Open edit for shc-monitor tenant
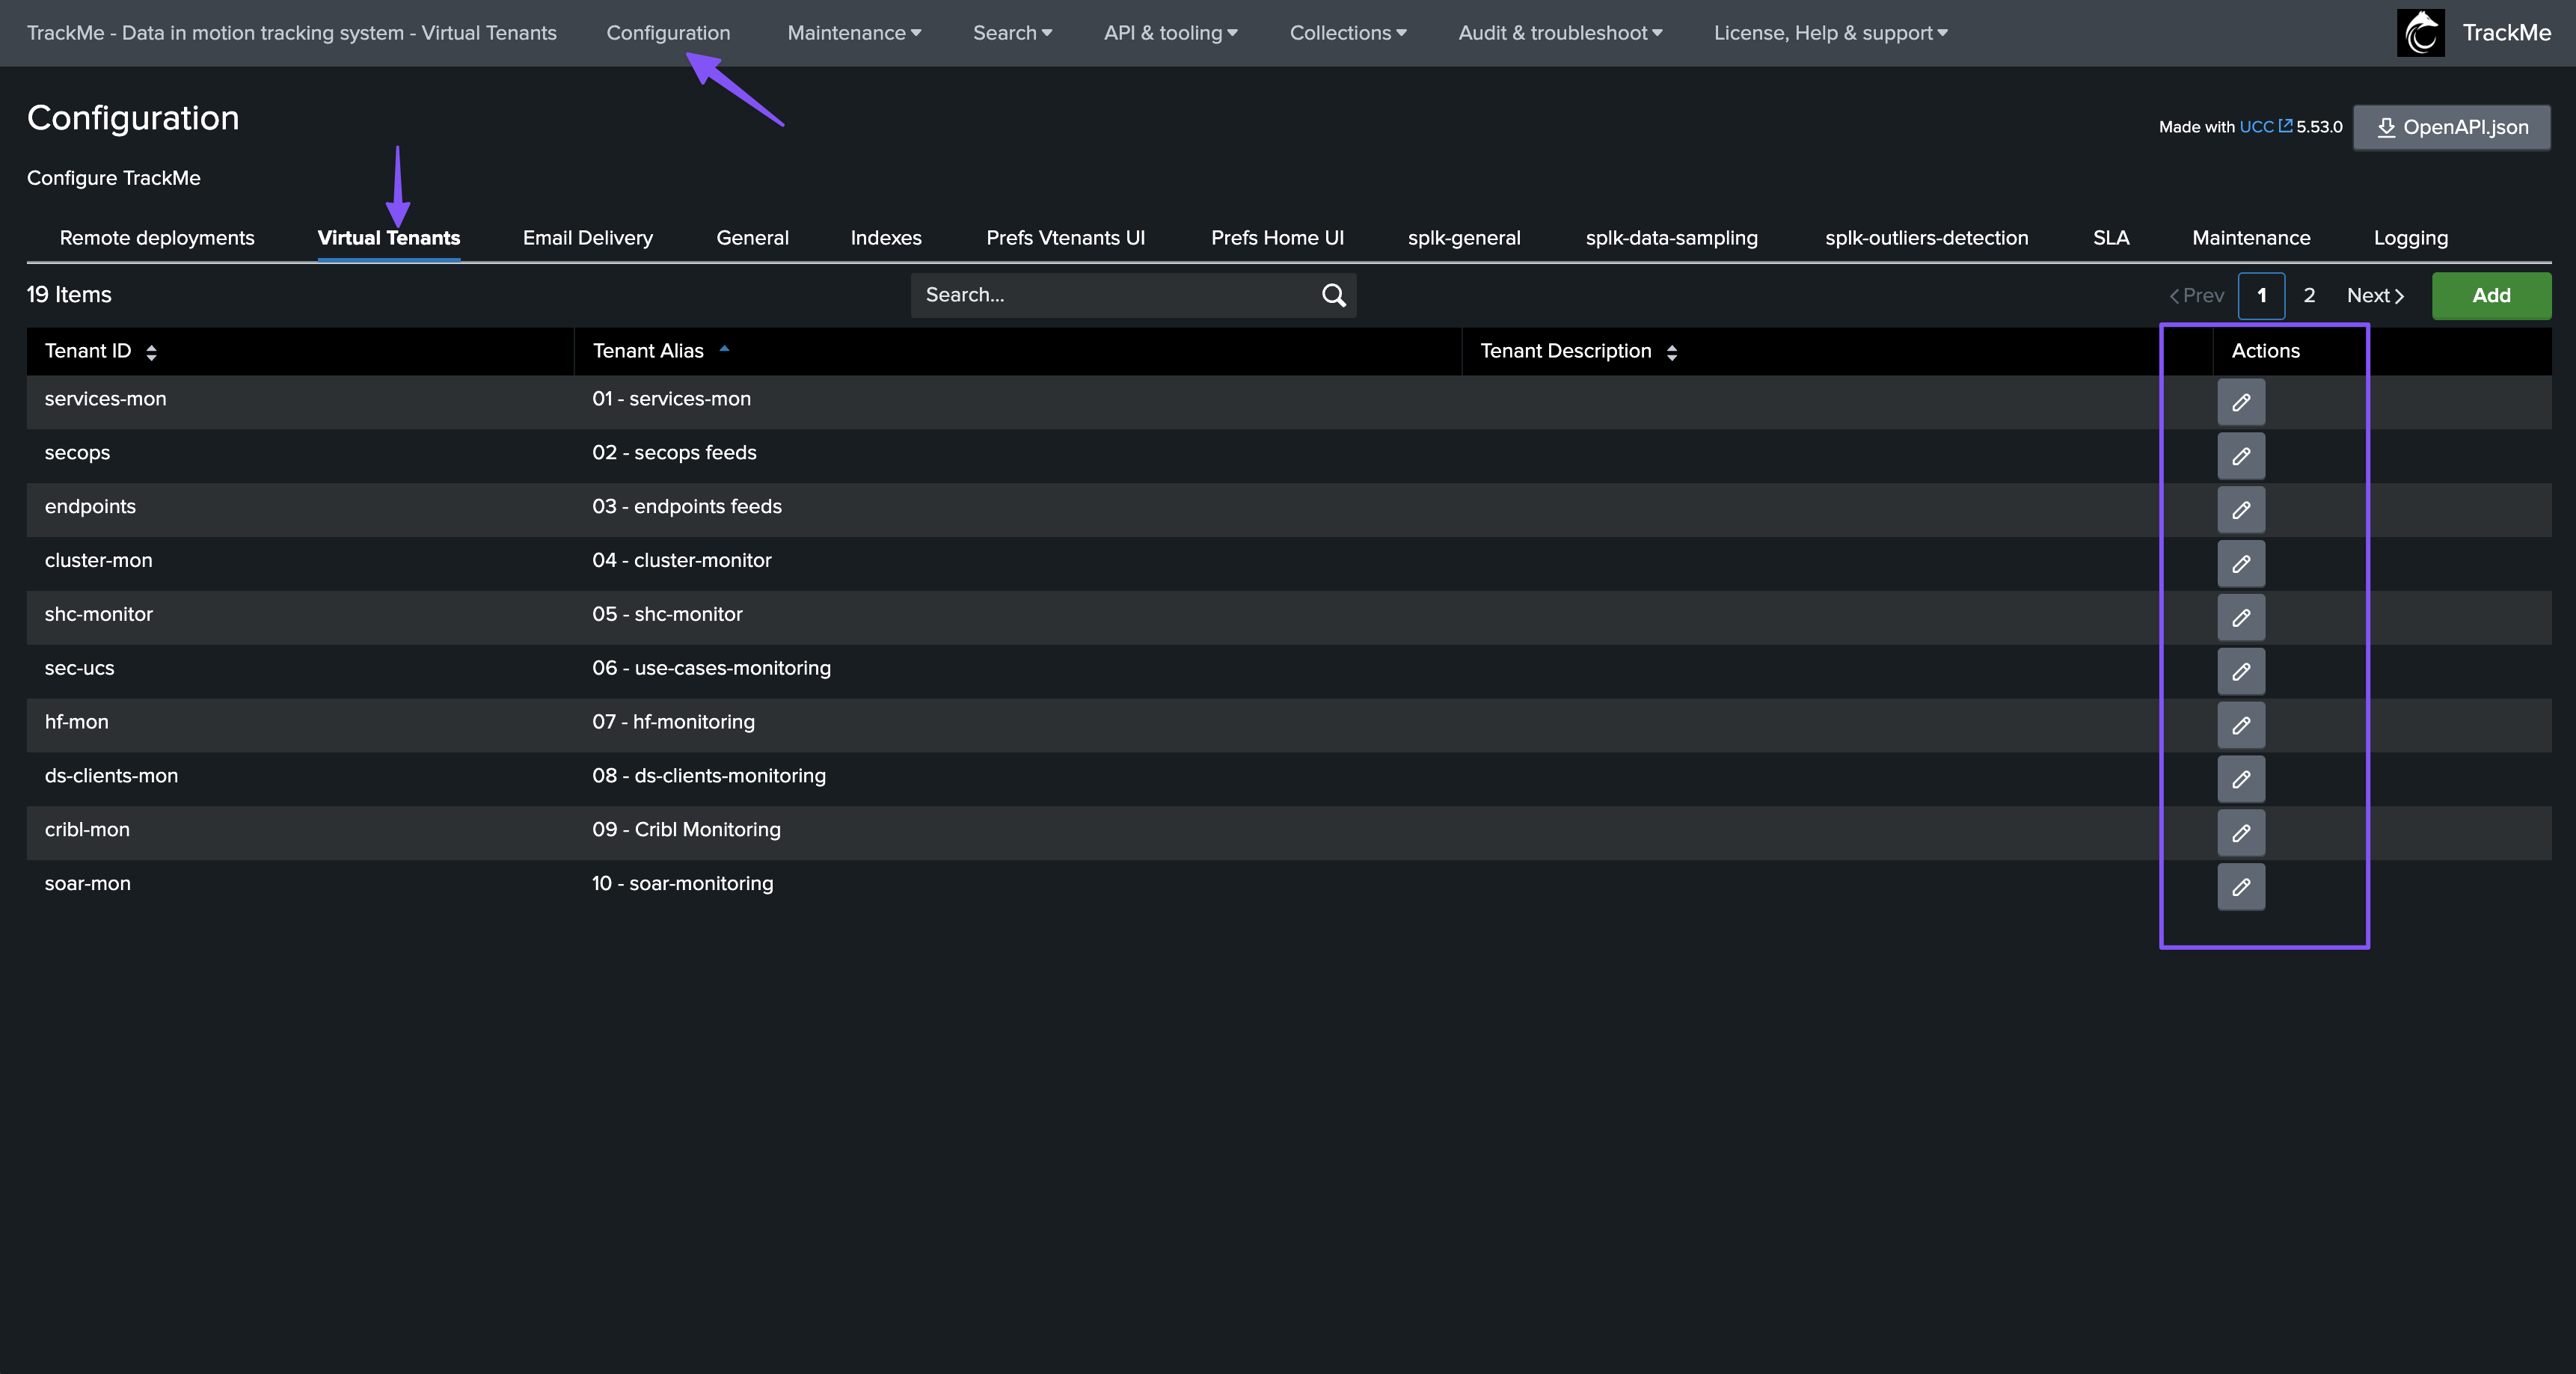Image resolution: width=2576 pixels, height=1374 pixels. click(2240, 618)
